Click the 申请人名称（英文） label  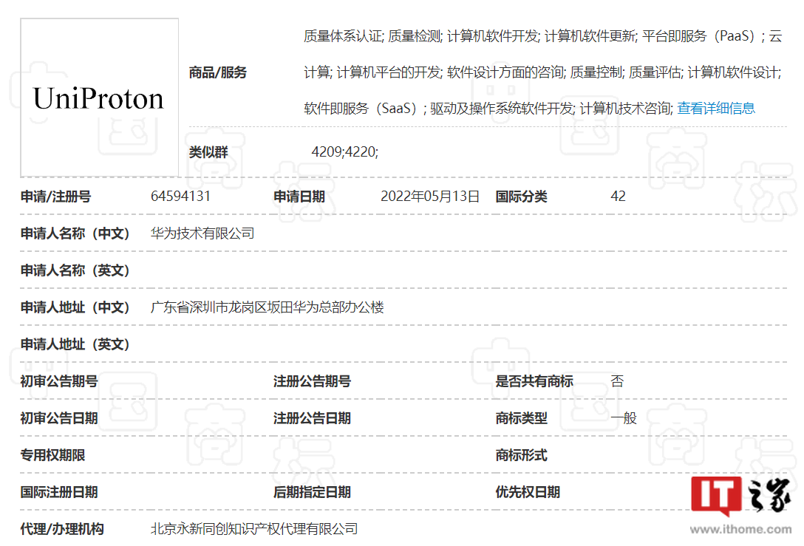[75, 270]
